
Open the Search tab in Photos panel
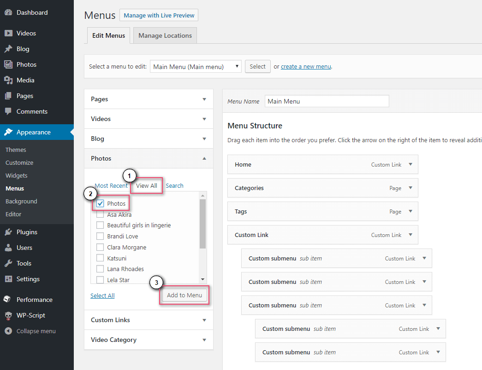click(x=174, y=185)
